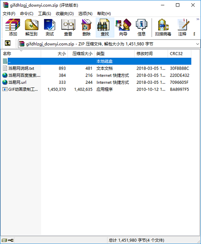Image resolution: width=201 pixels, height=244 pixels.
Task: Click the 应用程序 type cell
Action: [x=105, y=89]
